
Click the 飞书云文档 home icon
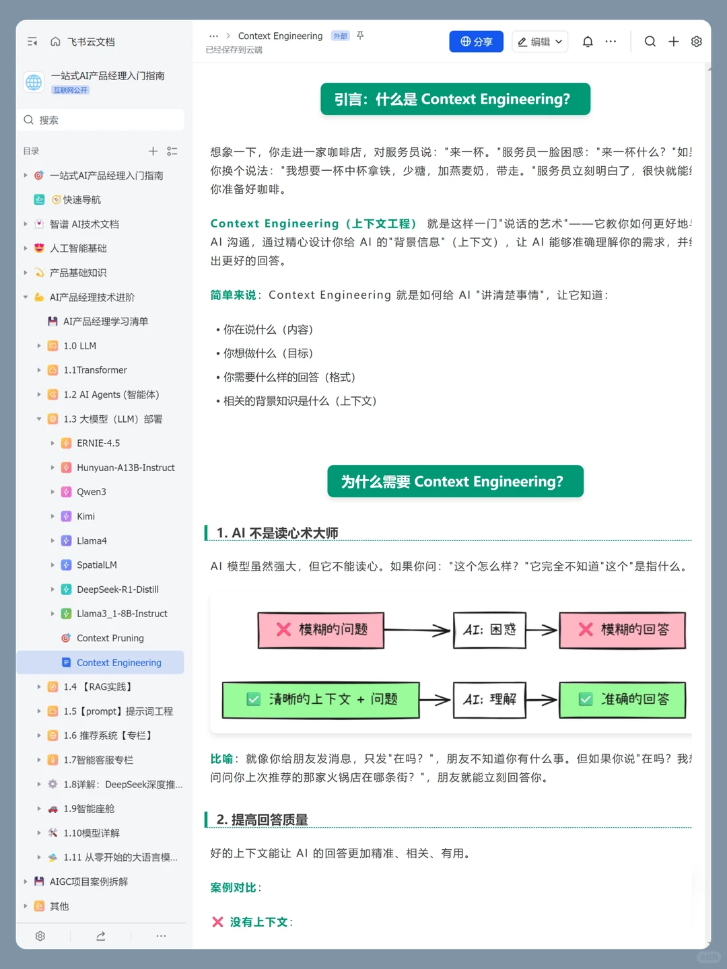coord(55,41)
